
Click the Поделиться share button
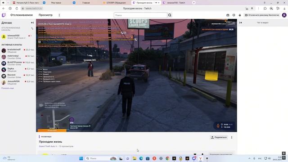[x=219, y=137]
